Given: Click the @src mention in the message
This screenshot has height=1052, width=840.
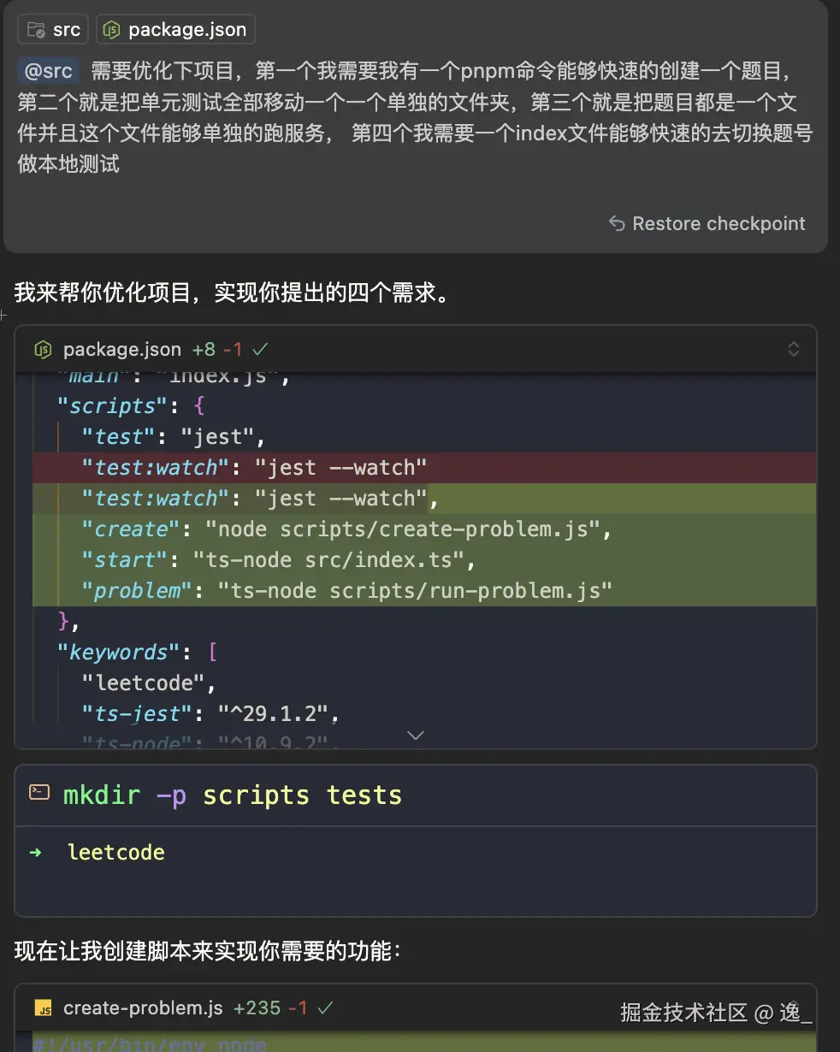Looking at the screenshot, I should tap(49, 71).
